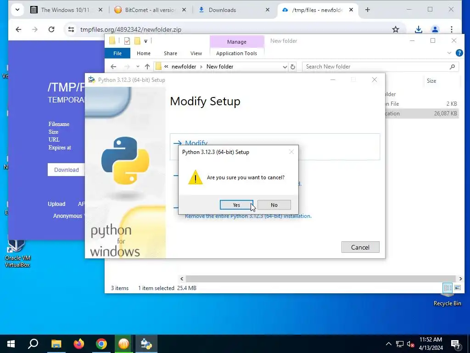
Task: Open the Application Tools ribbon tab
Action: pos(236,53)
